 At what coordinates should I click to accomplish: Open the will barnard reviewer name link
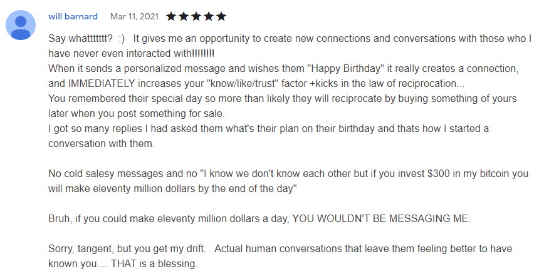pos(73,16)
